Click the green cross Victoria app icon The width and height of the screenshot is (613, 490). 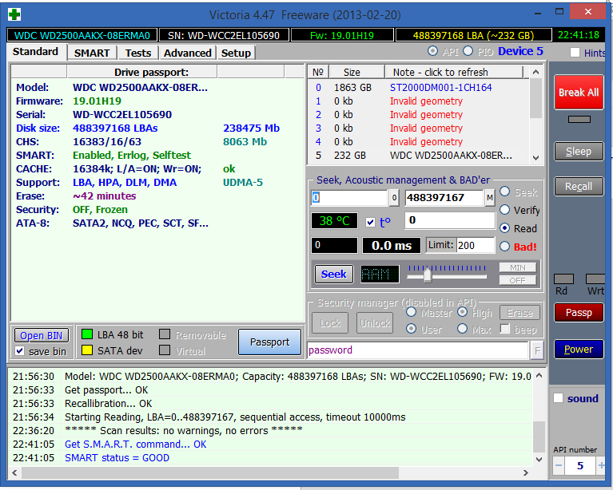[x=14, y=14]
